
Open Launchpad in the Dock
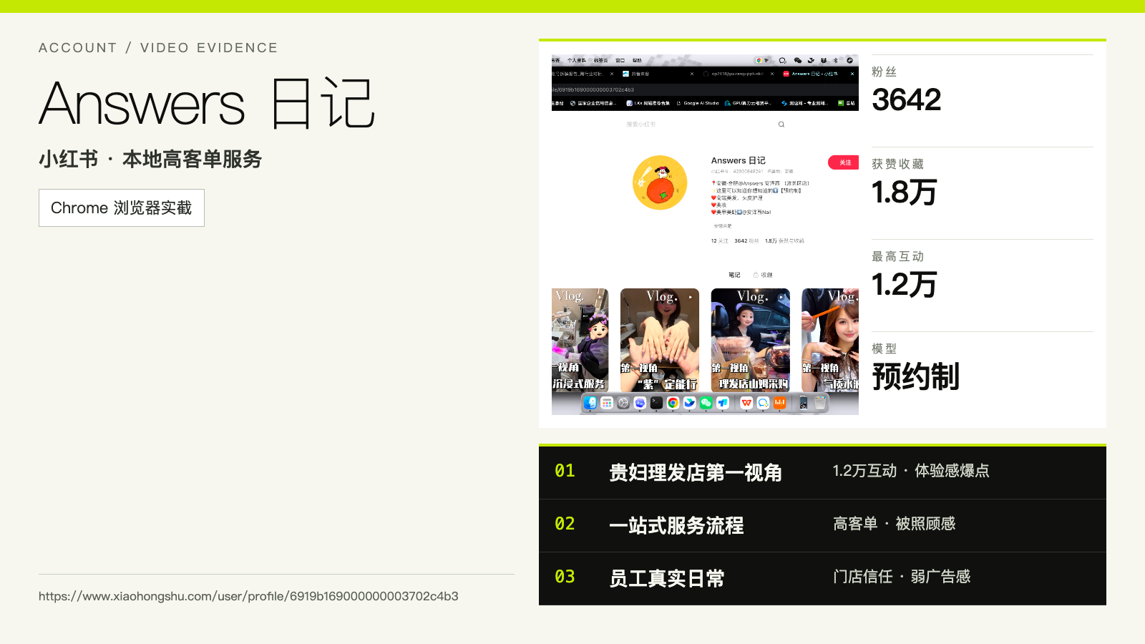607,403
